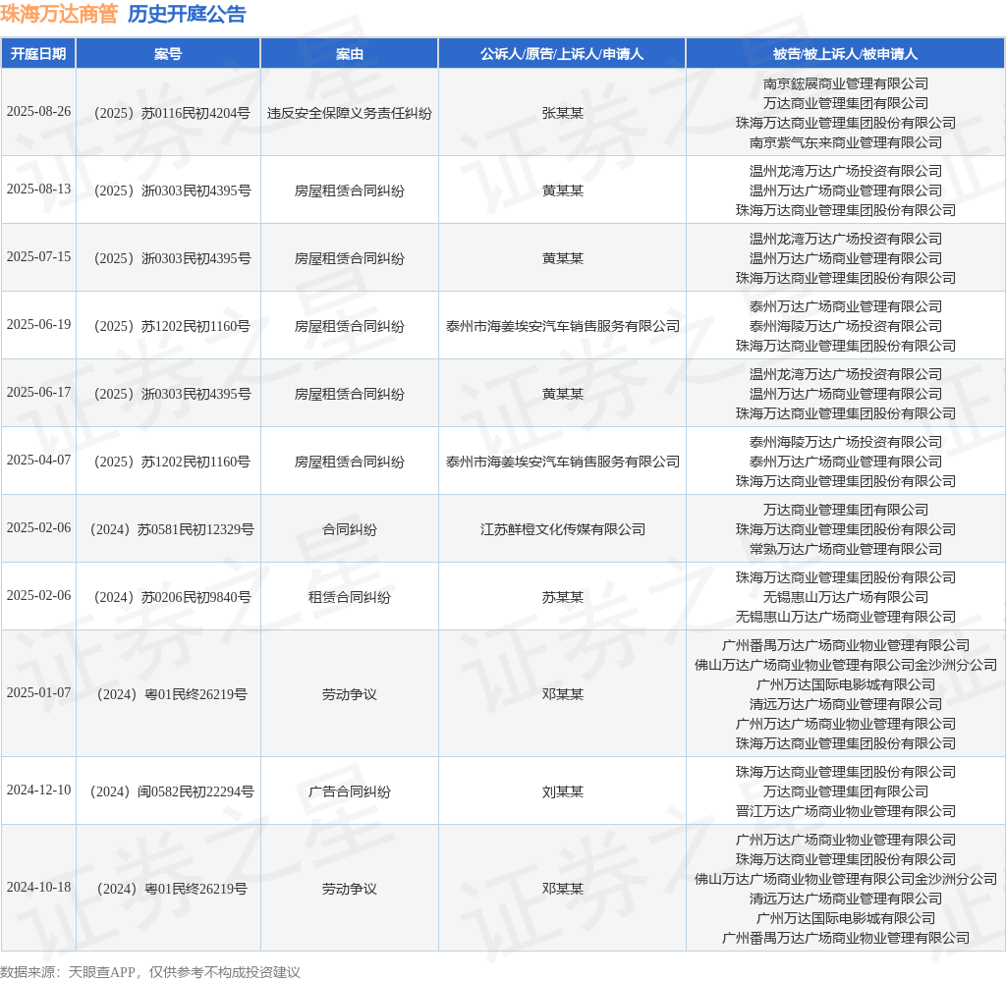Click the date 2025-08-13

click(38, 190)
